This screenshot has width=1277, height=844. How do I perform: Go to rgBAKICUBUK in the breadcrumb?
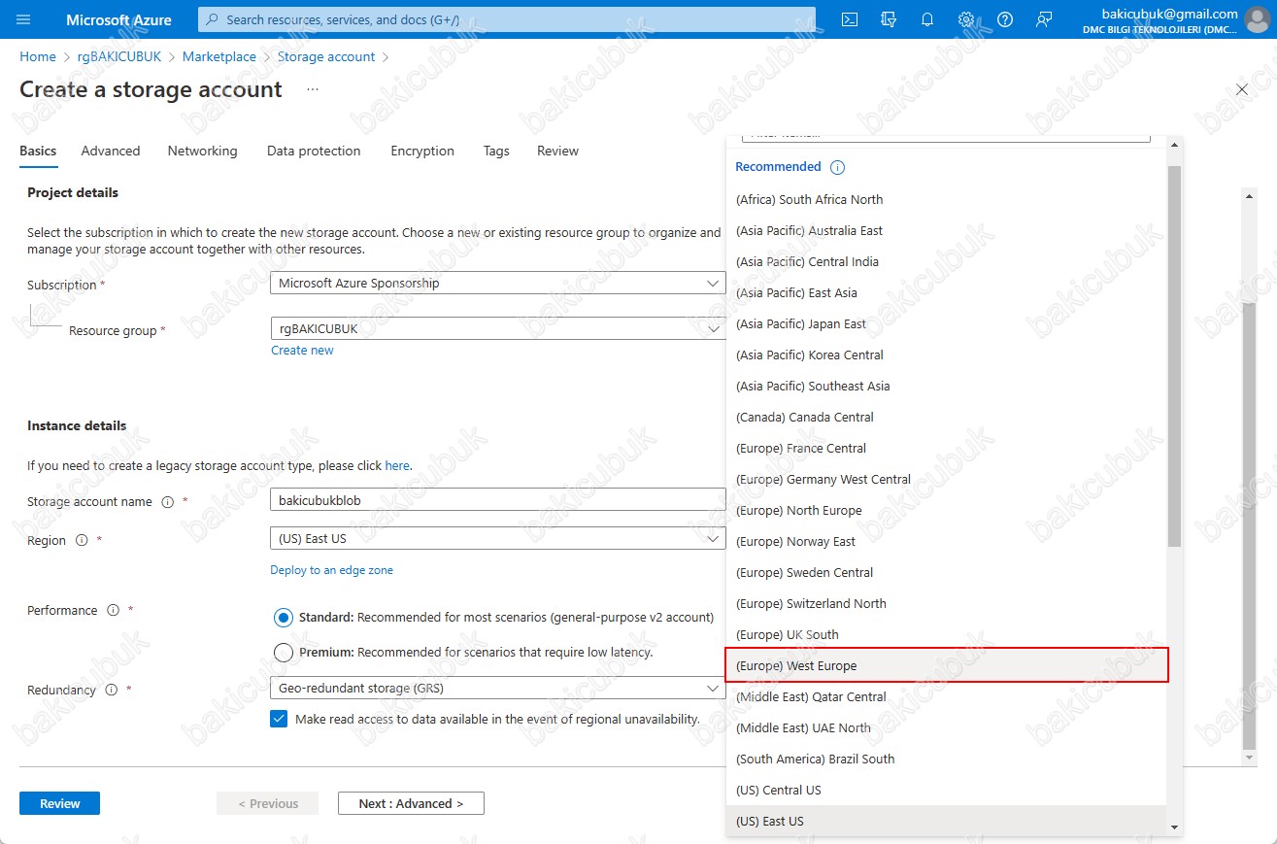pyautogui.click(x=119, y=56)
